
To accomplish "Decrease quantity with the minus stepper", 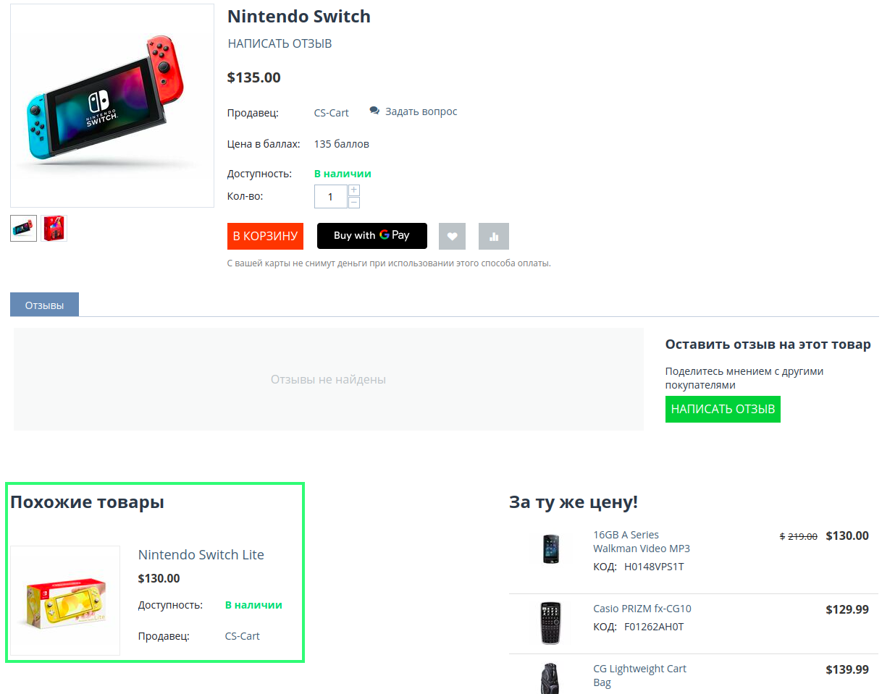I will point(354,203).
